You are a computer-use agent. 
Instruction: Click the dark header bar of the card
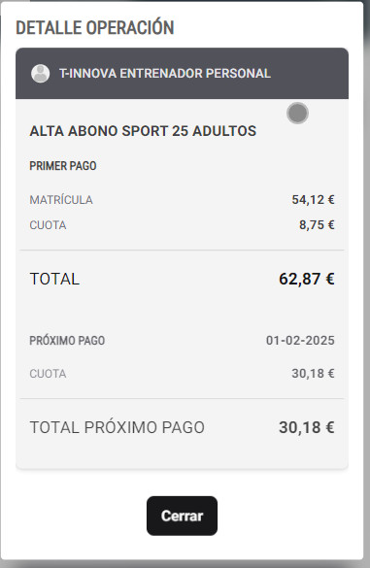182,74
